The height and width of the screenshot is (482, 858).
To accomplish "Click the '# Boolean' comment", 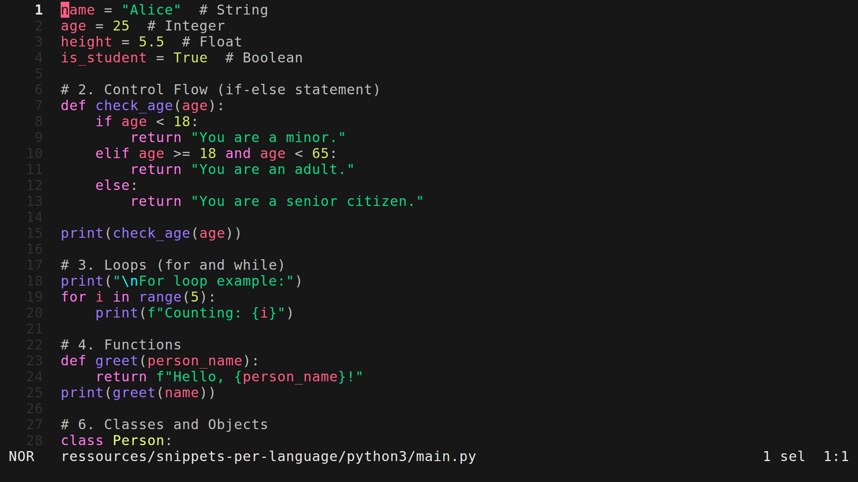I will tap(264, 58).
